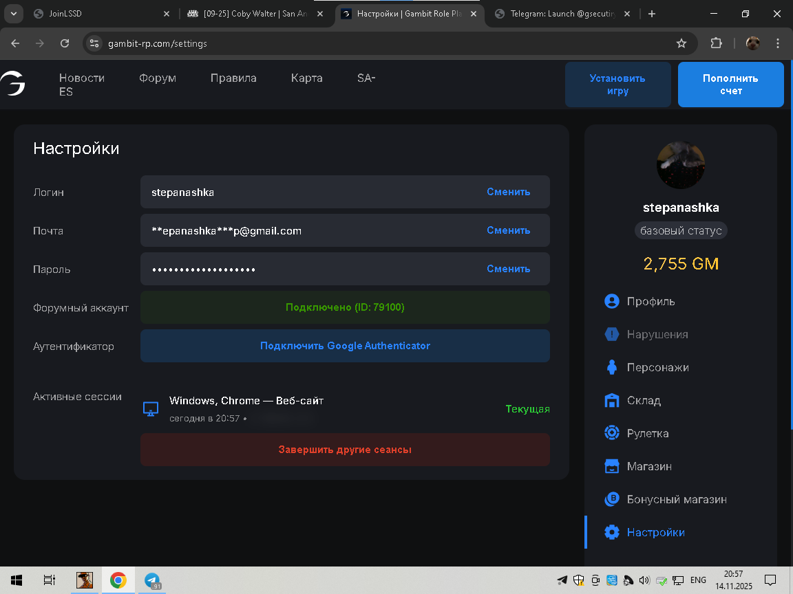Click Подключить Google Authenticator button

click(x=345, y=346)
